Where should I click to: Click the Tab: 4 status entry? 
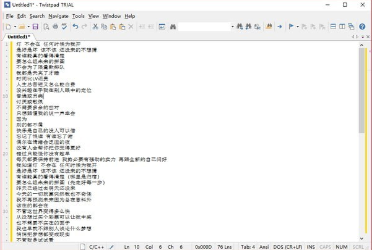(x=248, y=247)
